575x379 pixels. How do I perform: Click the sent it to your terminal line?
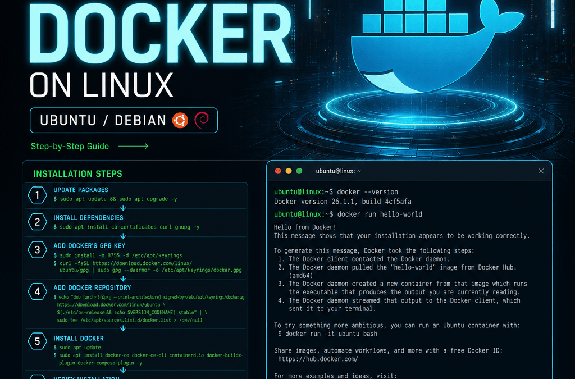[x=332, y=309]
